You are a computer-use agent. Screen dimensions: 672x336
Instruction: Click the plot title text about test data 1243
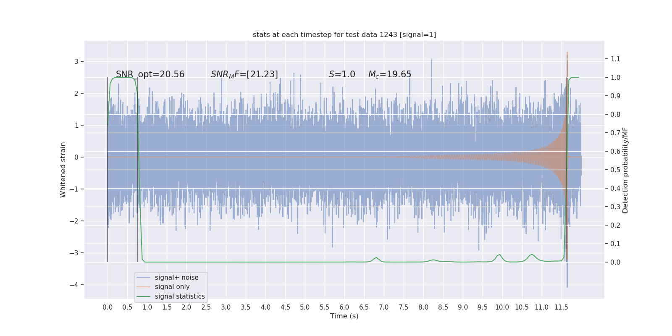[344, 34]
